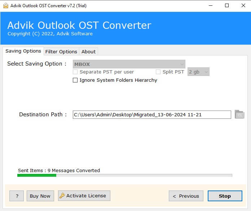The width and height of the screenshot is (251, 211).
Task: Click the 'Select Saving Option :' label
Action: coord(37,64)
